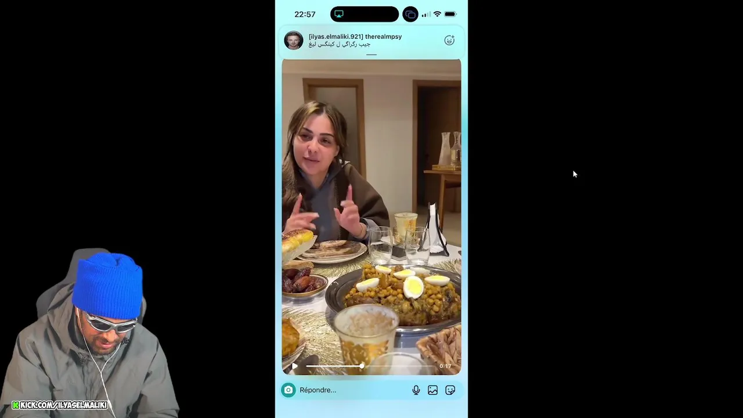Image resolution: width=743 pixels, height=418 pixels.
Task: Open the sender's profile picture
Action: [294, 40]
